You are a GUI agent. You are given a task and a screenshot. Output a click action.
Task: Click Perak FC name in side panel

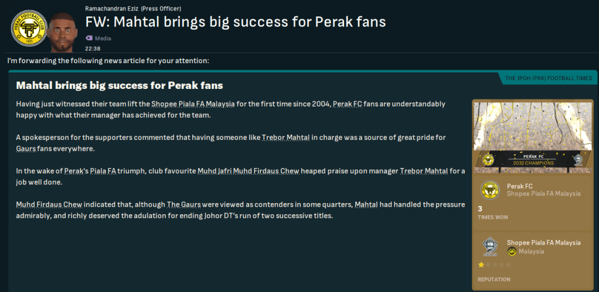(x=519, y=185)
